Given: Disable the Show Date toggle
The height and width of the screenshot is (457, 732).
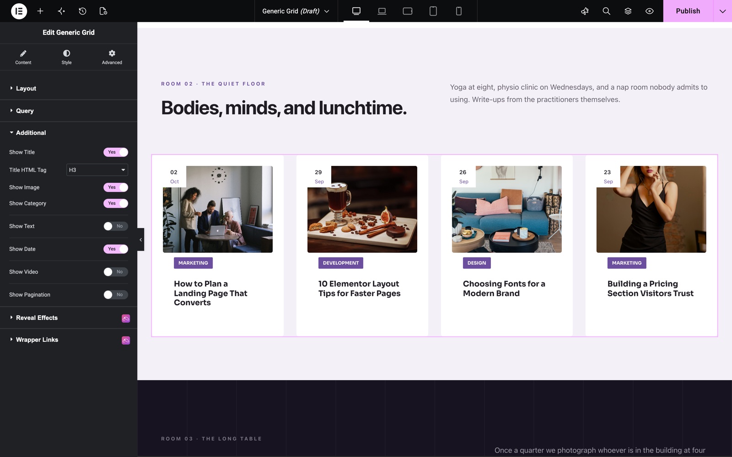Looking at the screenshot, I should 116,249.
